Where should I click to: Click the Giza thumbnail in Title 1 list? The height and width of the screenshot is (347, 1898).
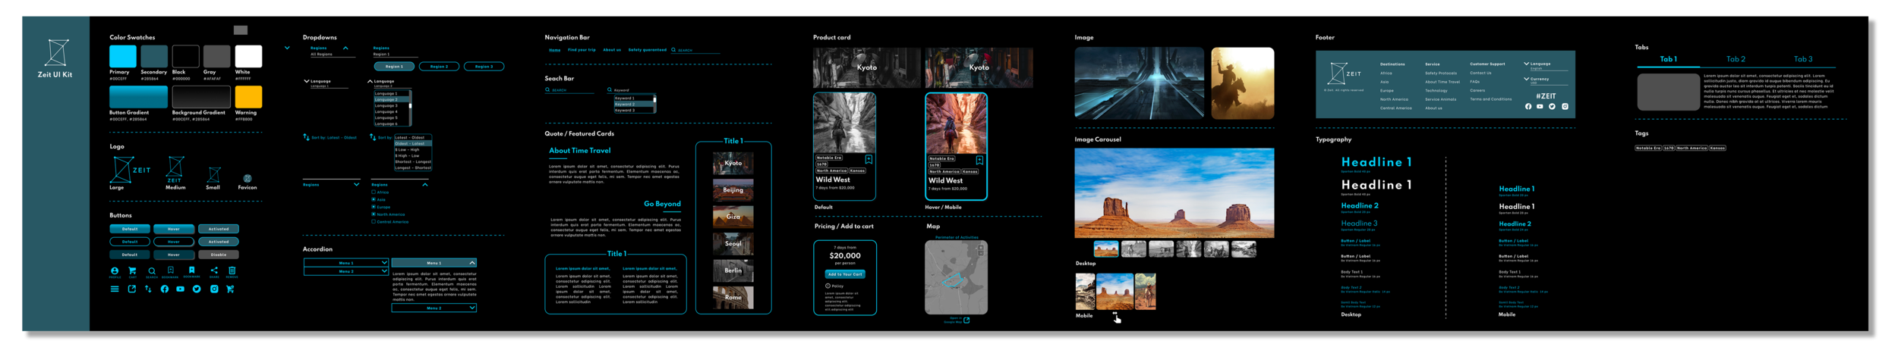click(733, 217)
